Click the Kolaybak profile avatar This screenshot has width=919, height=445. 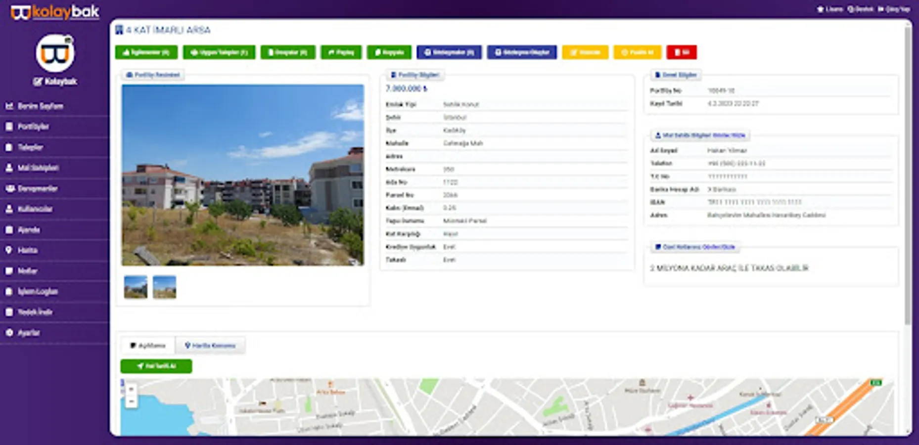[x=55, y=53]
